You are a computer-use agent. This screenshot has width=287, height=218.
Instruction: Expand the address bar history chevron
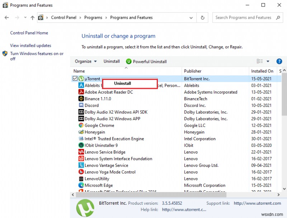(x=191, y=17)
